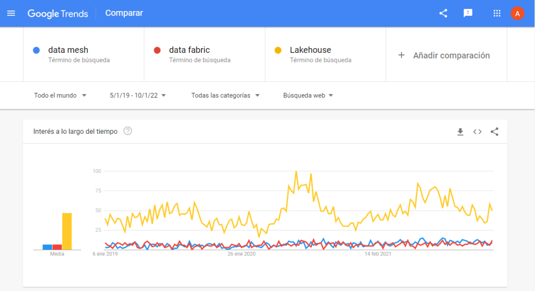
Task: Select the data fabric search term
Action: [189, 50]
